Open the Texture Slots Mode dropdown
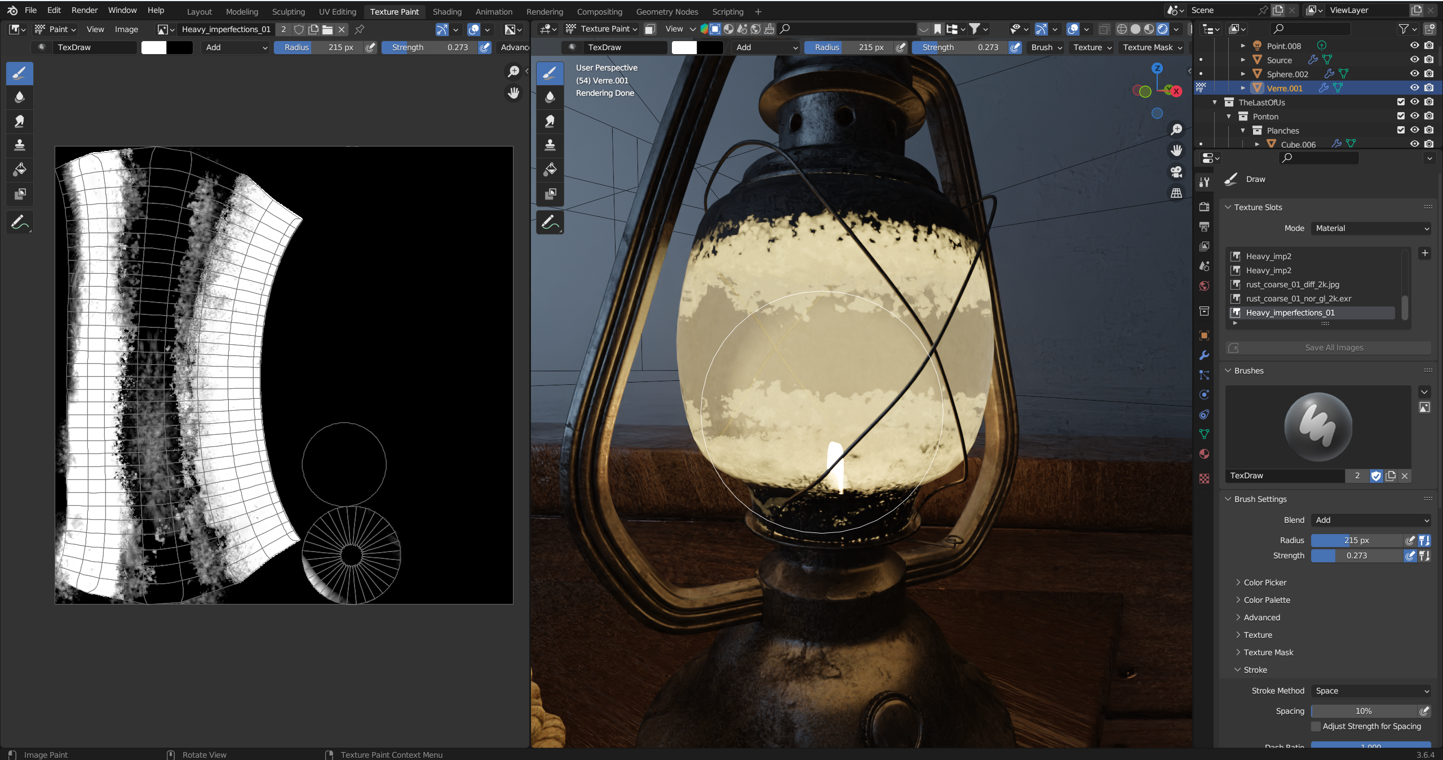 click(1371, 228)
